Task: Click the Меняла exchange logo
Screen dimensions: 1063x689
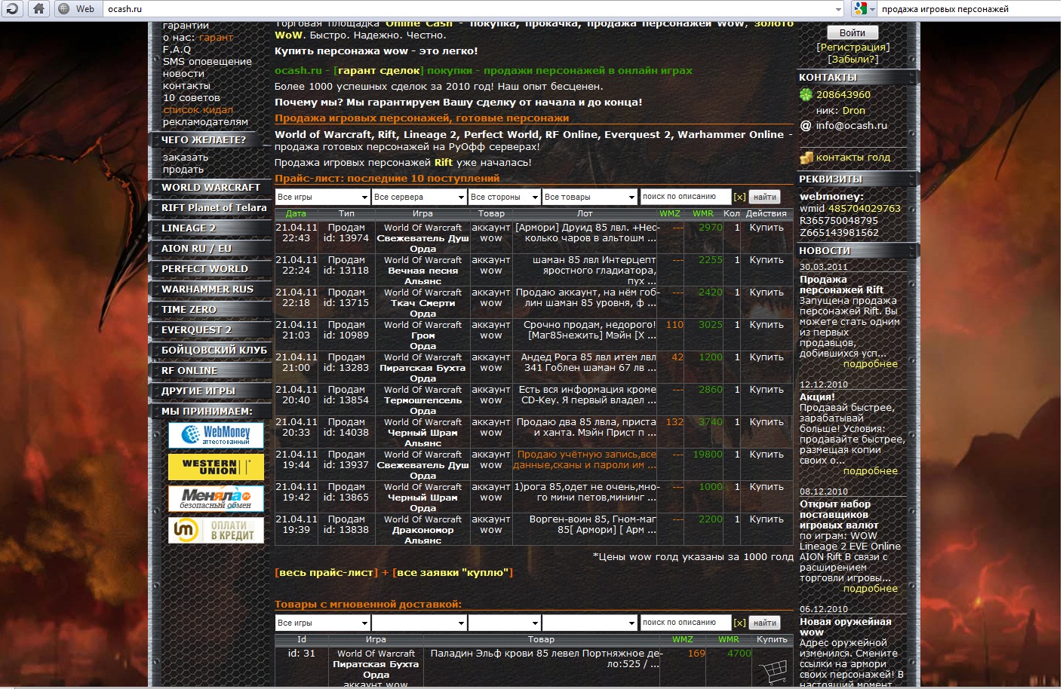Action: coord(216,498)
